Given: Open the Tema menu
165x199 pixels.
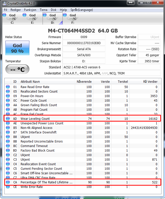Looking at the screenshot, I should [x=44, y=10].
